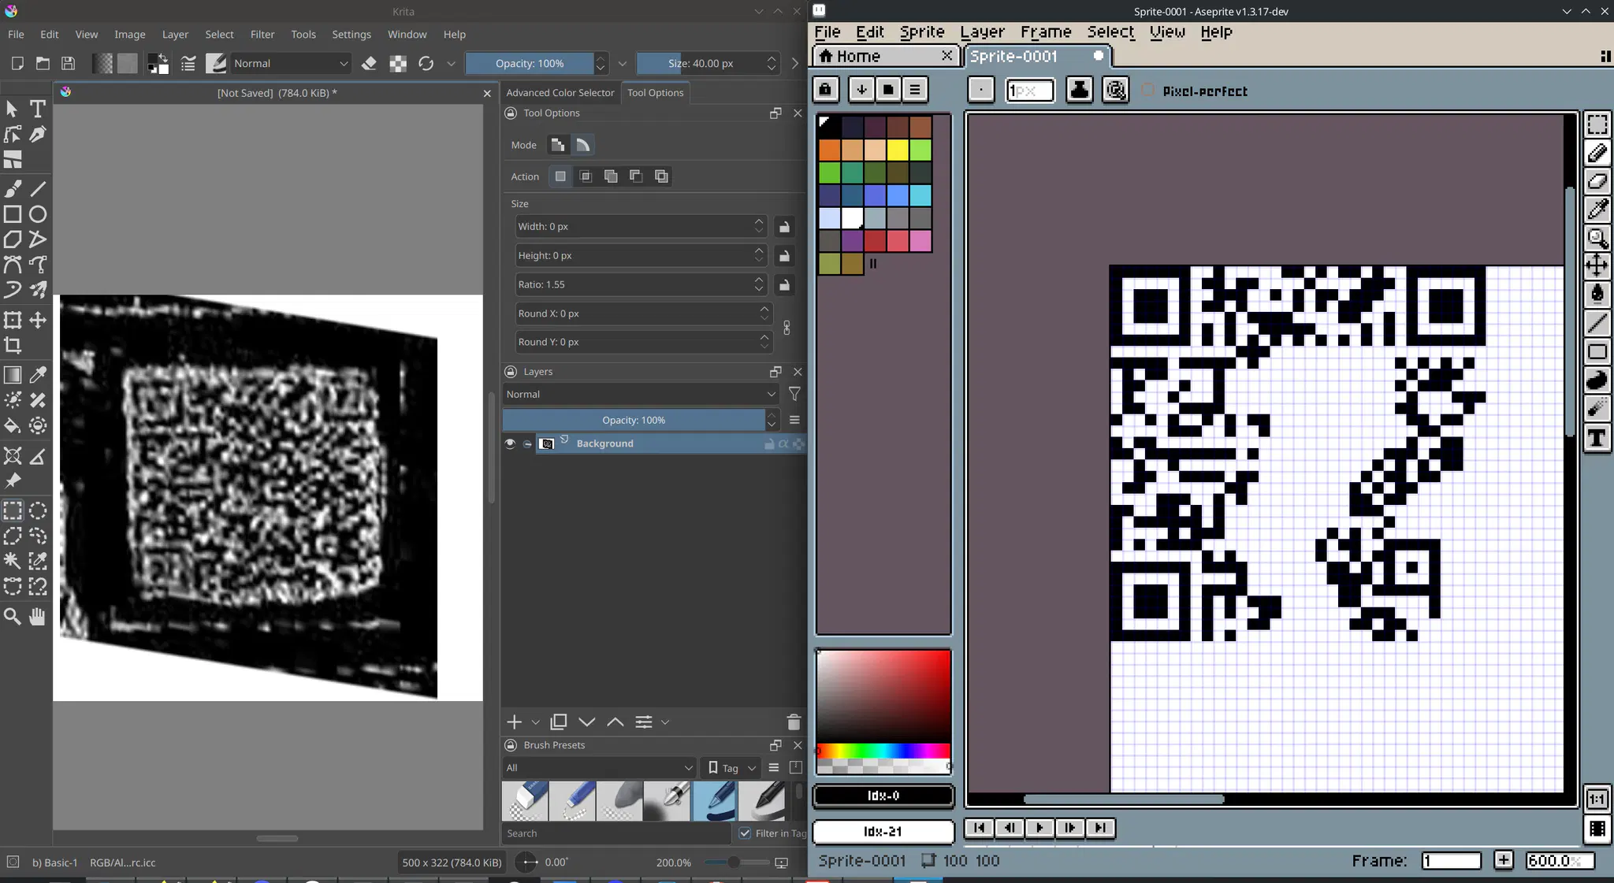Open the Aseprite Frame menu
This screenshot has height=883, width=1614.
1046,32
